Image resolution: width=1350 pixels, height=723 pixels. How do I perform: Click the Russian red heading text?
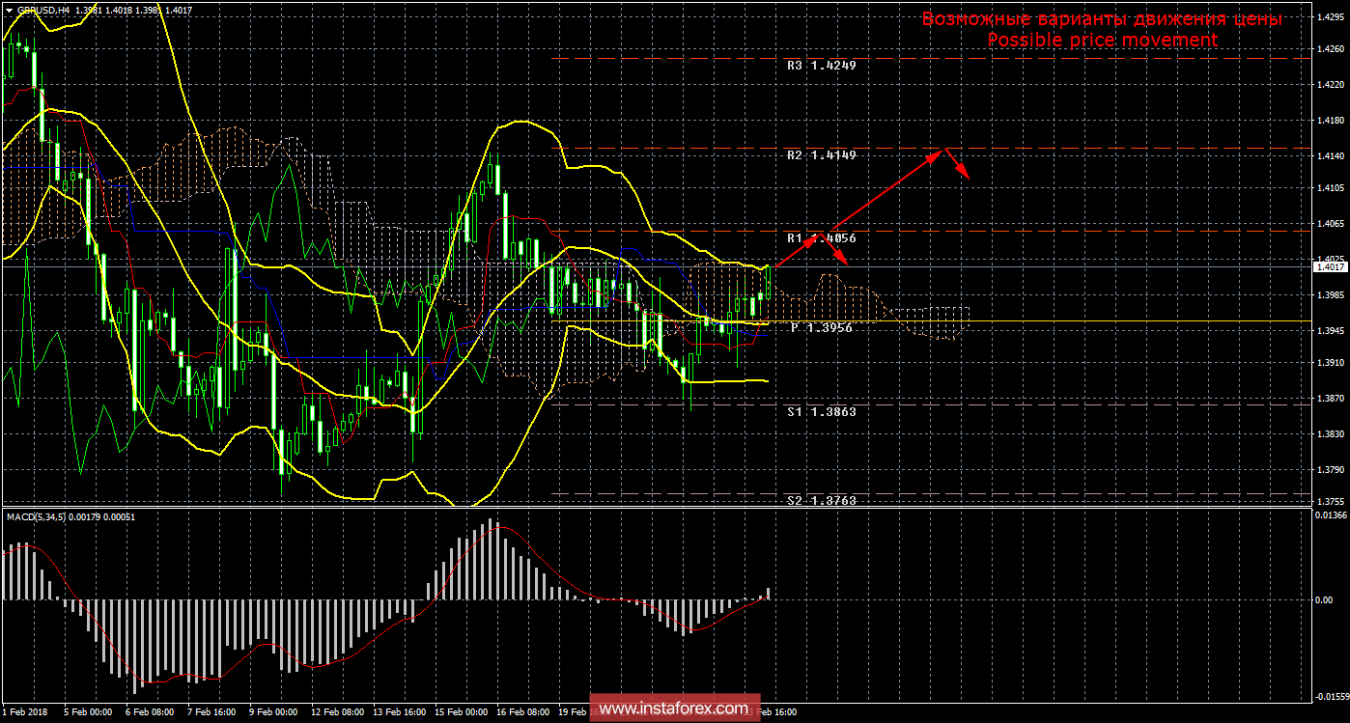pyautogui.click(x=1102, y=19)
